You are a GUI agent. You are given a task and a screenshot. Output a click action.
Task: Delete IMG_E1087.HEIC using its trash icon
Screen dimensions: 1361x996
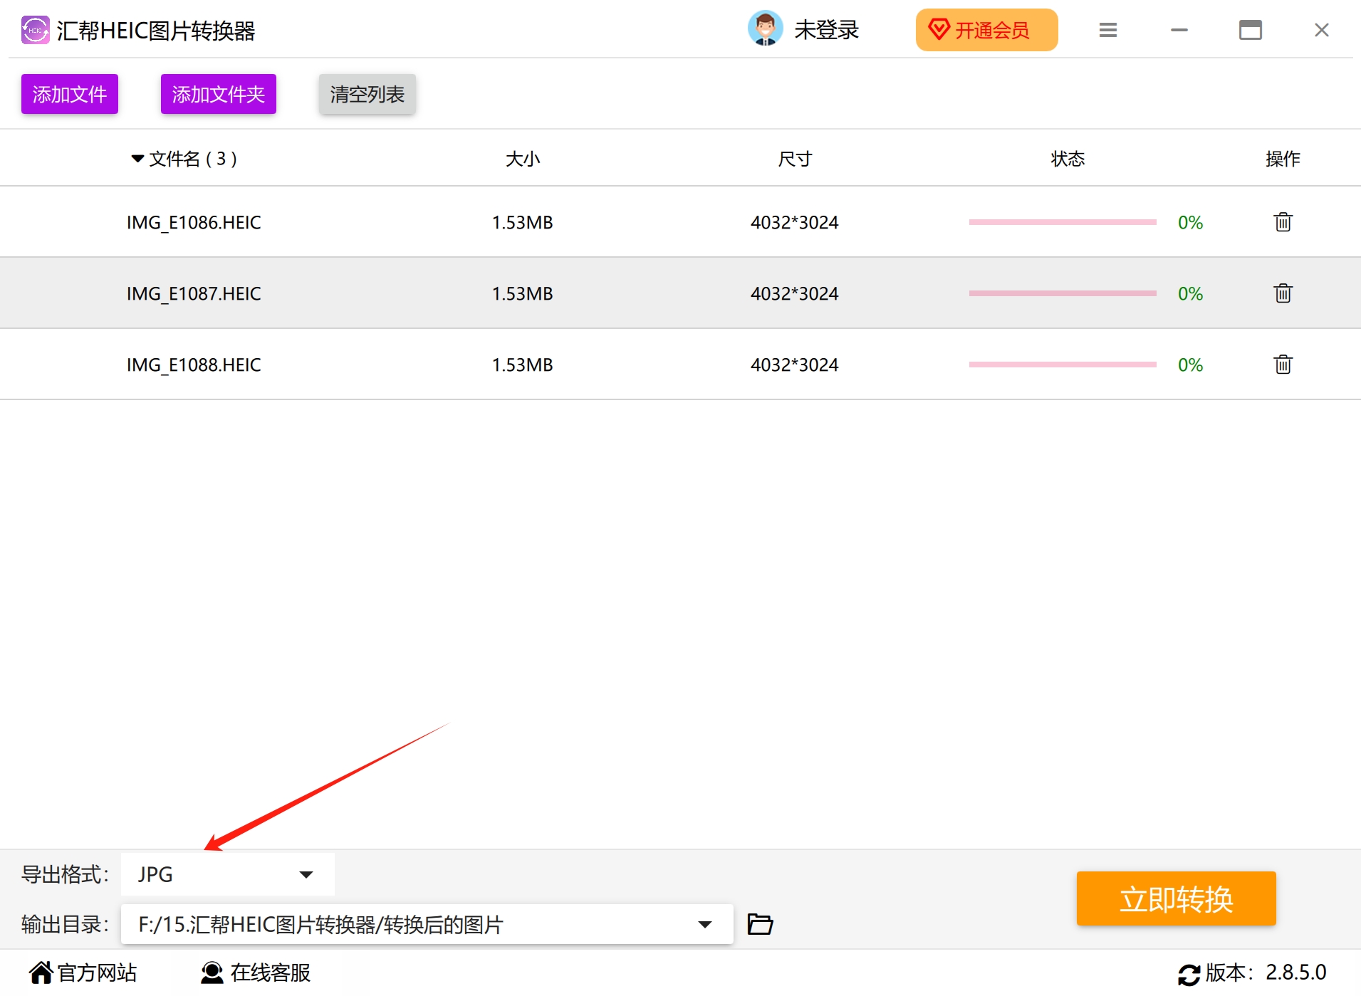pos(1283,293)
